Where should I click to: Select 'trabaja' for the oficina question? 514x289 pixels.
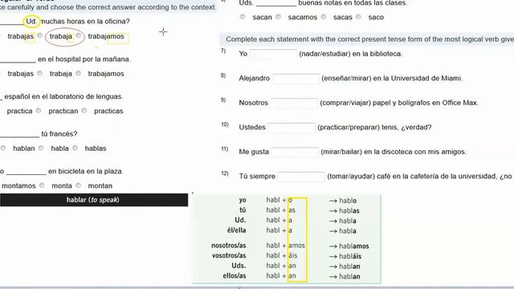[x=39, y=35]
